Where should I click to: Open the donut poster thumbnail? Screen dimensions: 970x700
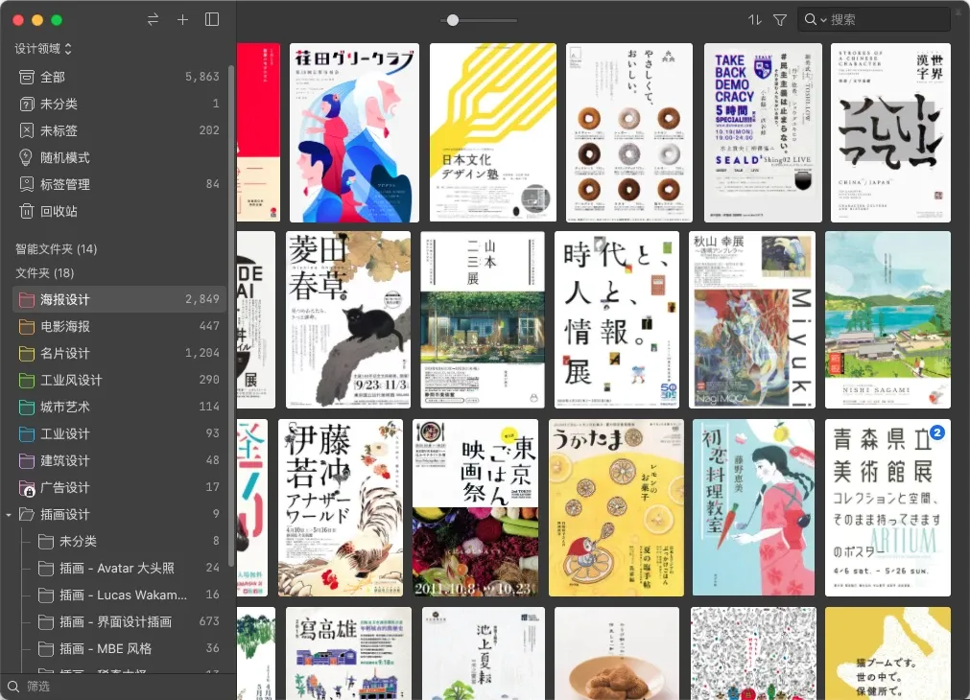629,132
